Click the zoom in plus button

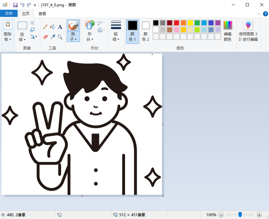(259, 215)
